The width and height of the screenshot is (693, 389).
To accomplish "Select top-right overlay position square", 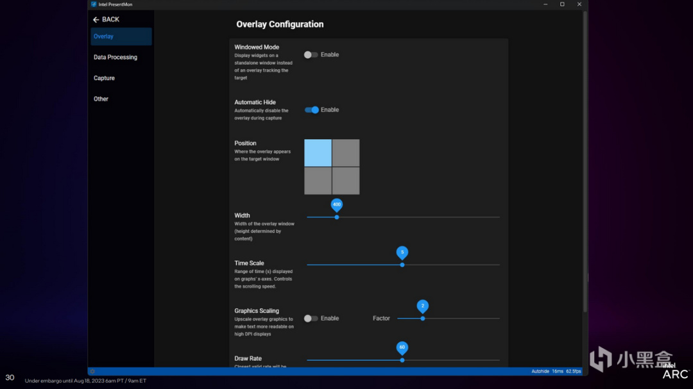I will tap(346, 153).
